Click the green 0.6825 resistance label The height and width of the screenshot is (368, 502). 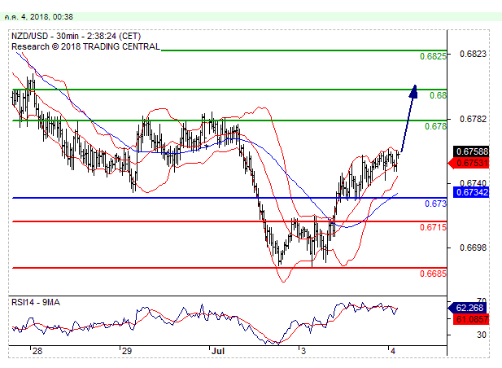433,56
